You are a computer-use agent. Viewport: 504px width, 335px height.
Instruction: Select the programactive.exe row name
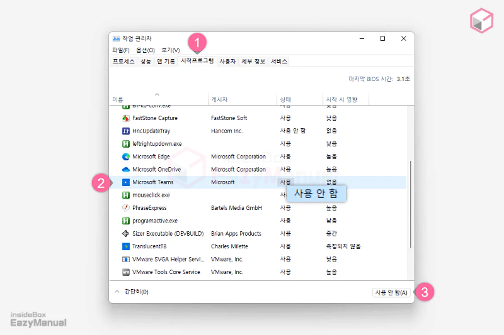[x=155, y=221]
